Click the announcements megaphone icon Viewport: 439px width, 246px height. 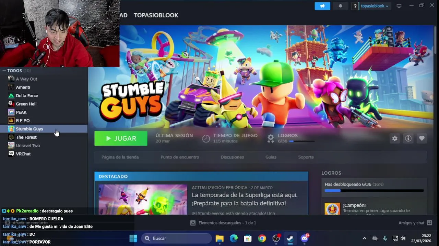322,6
